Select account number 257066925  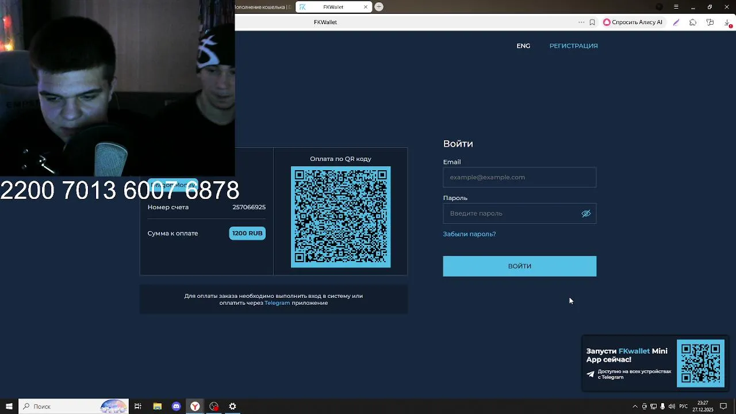click(249, 207)
